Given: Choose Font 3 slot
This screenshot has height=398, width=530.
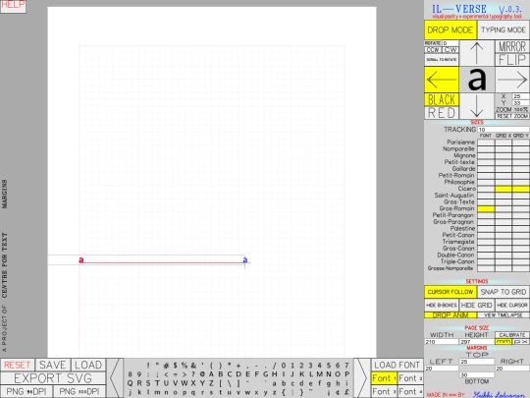Looking at the screenshot, I should tap(384, 391).
